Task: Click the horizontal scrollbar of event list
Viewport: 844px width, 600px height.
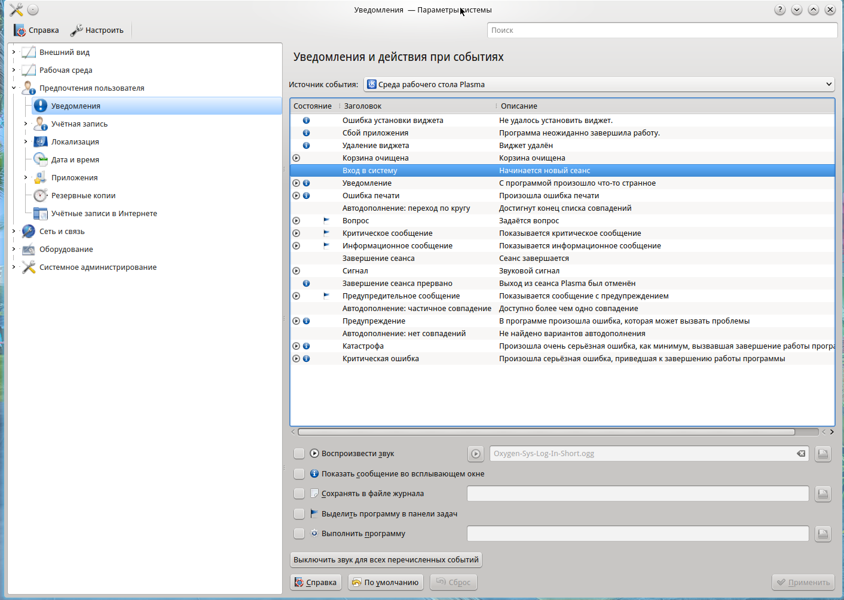Action: (546, 432)
